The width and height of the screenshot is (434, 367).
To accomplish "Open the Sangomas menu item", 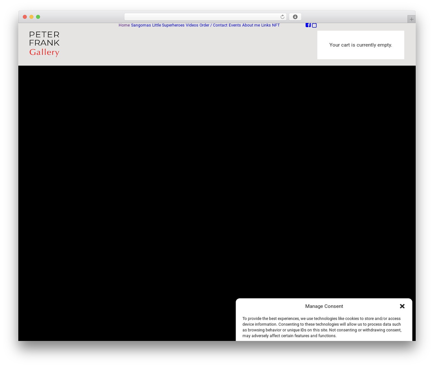I will (141, 25).
